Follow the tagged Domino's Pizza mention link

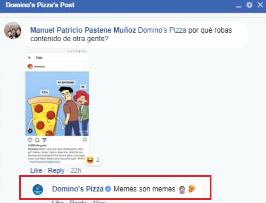162,30
